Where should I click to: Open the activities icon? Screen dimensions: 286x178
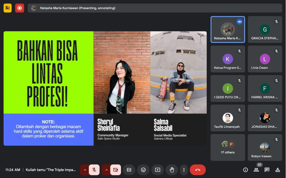[278, 170]
